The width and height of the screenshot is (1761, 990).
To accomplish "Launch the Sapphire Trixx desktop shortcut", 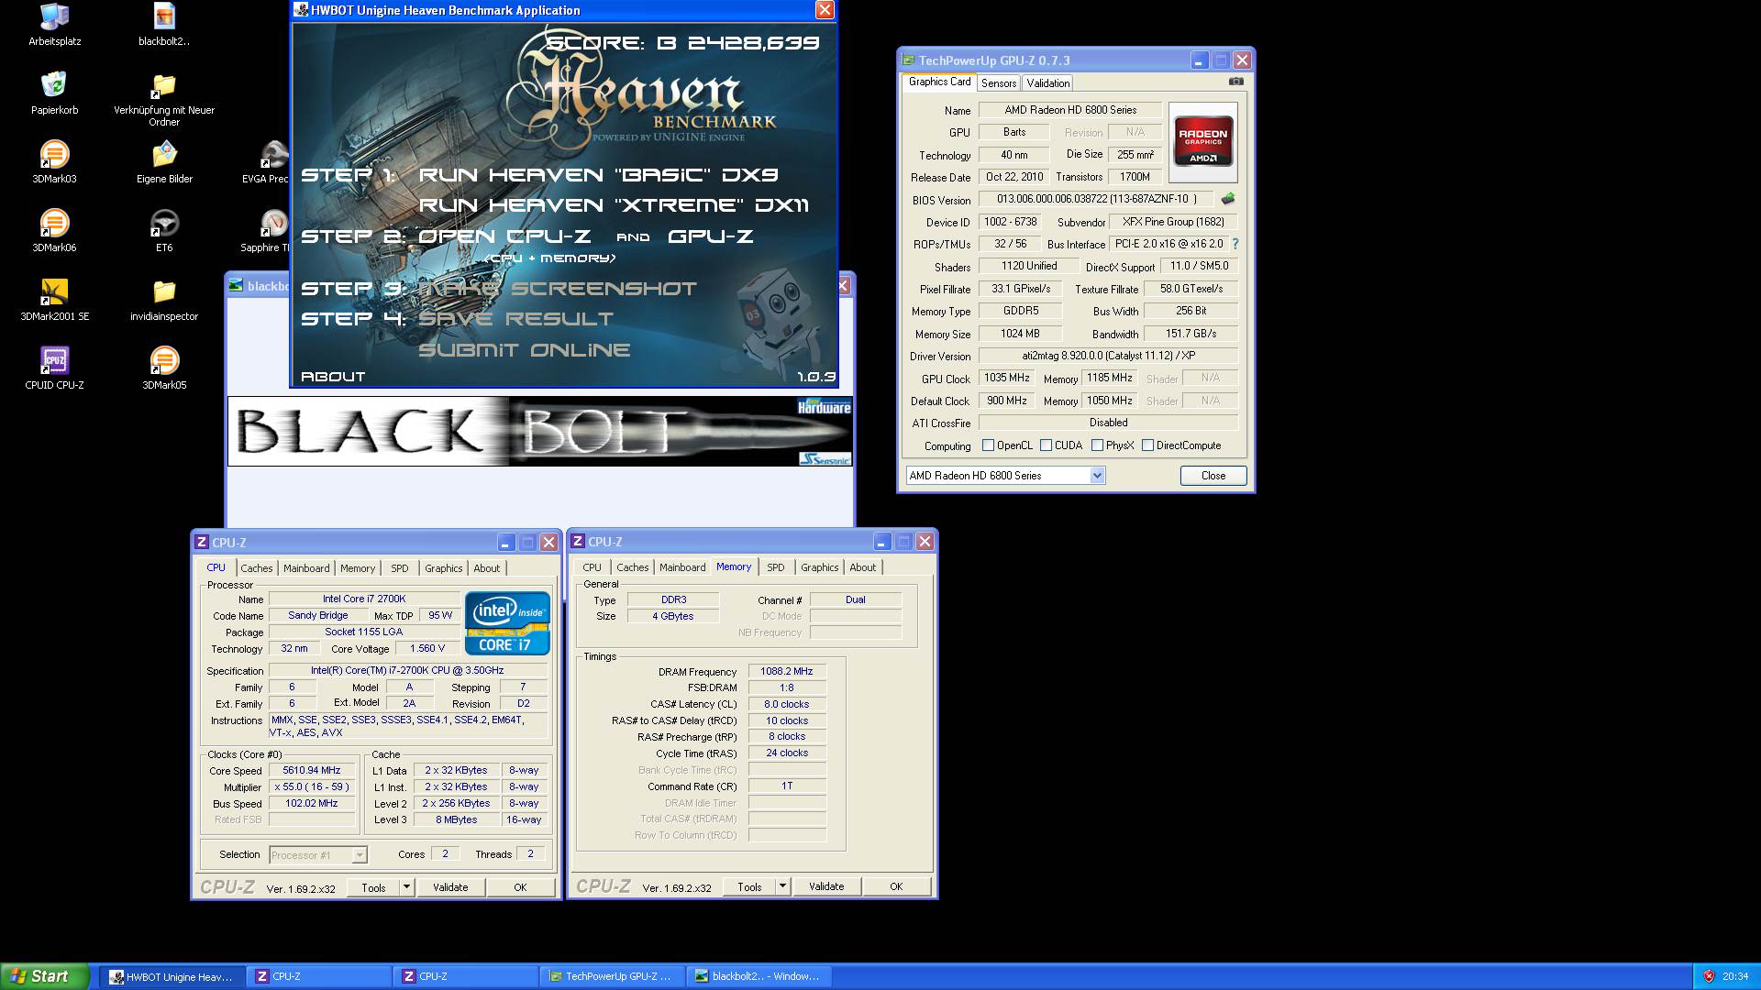I will coord(266,230).
